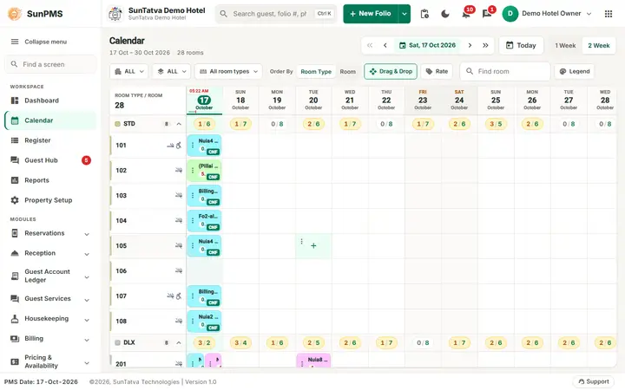The image size is (625, 390).
Task: Click the Reports sidebar icon
Action: (15, 180)
